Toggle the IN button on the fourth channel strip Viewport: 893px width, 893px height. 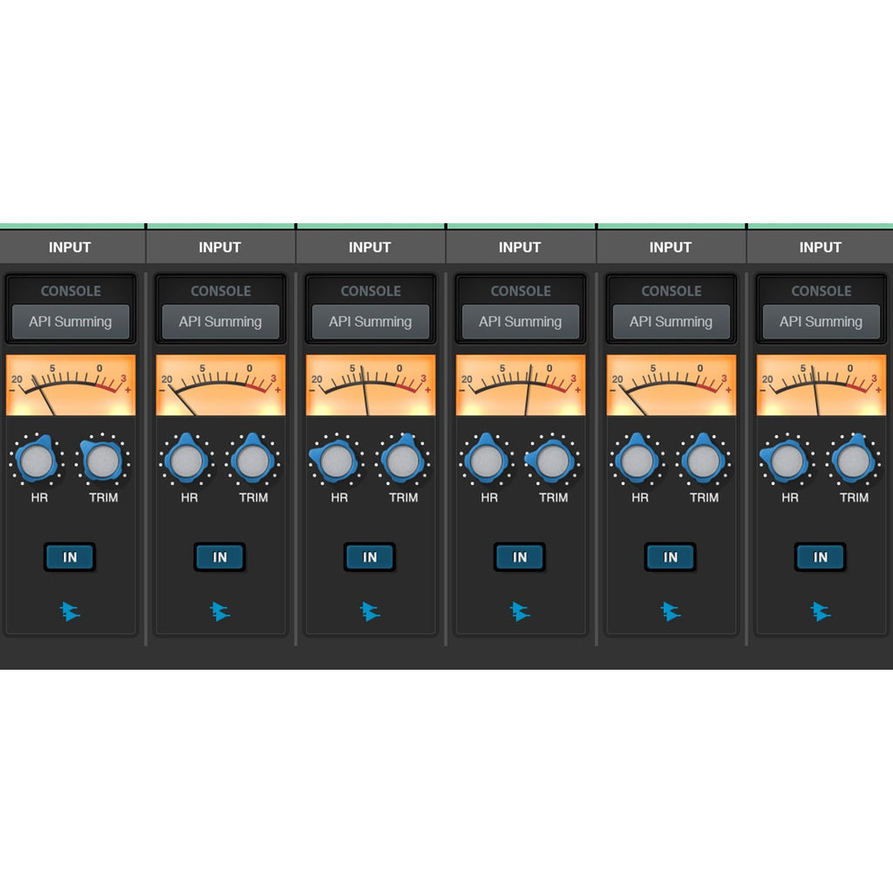click(x=520, y=557)
